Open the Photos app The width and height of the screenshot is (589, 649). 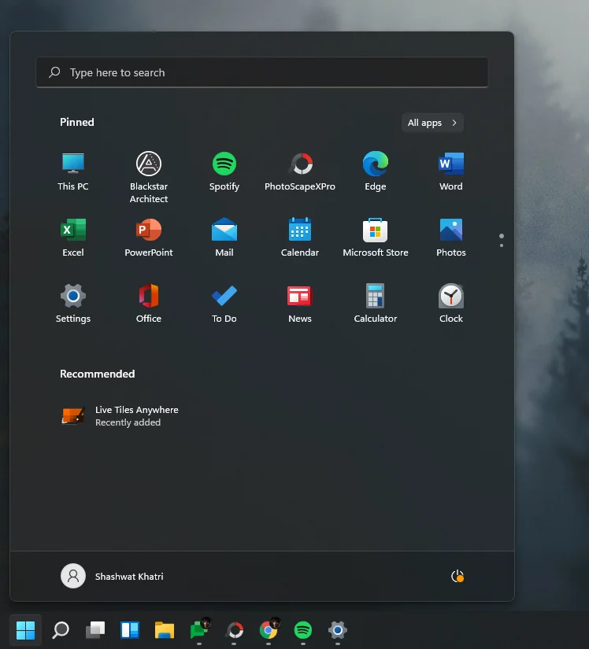tap(451, 238)
